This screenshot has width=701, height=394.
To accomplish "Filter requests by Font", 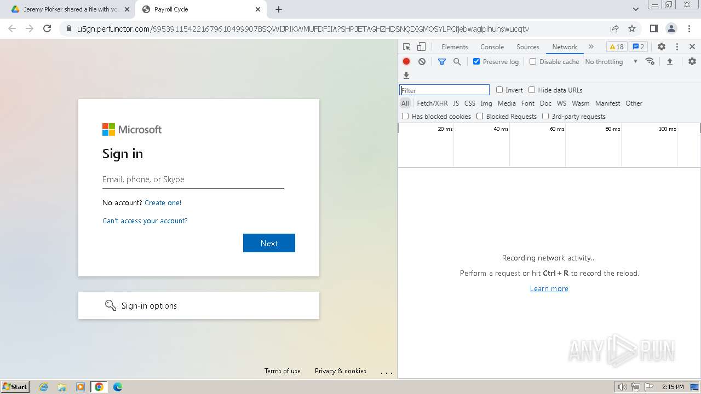I will [x=528, y=103].
